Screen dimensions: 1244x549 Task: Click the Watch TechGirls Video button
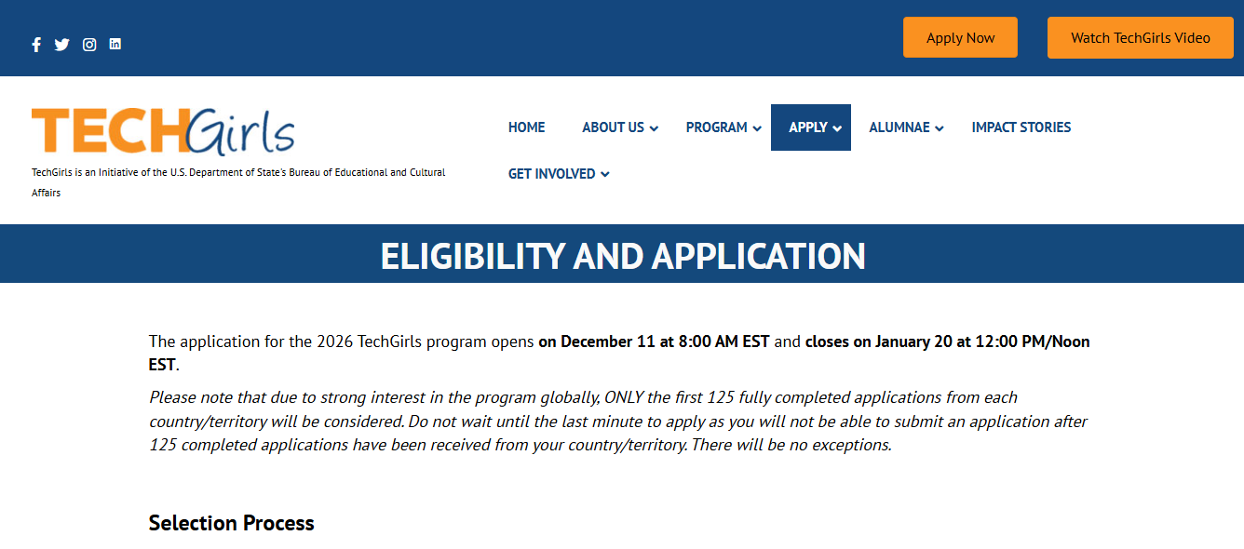coord(1140,37)
